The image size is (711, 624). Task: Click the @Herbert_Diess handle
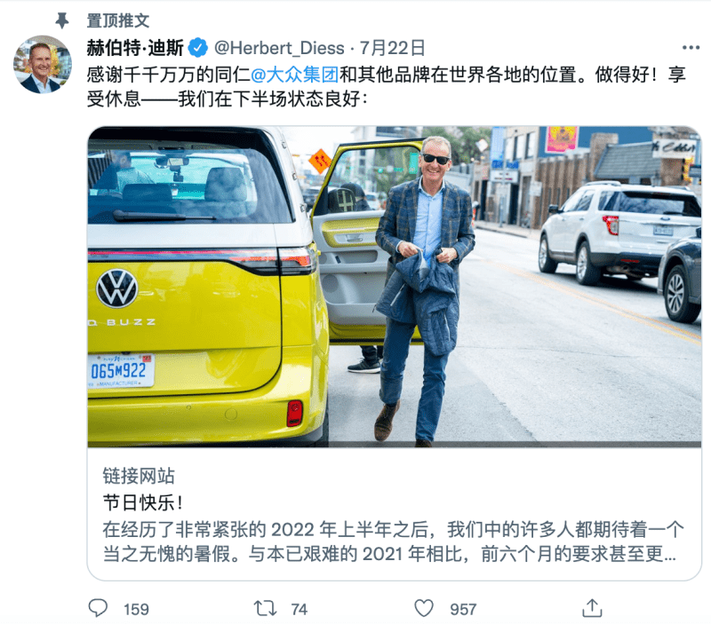[279, 48]
